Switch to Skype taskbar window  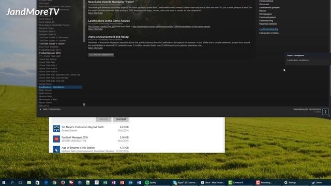coord(185,182)
